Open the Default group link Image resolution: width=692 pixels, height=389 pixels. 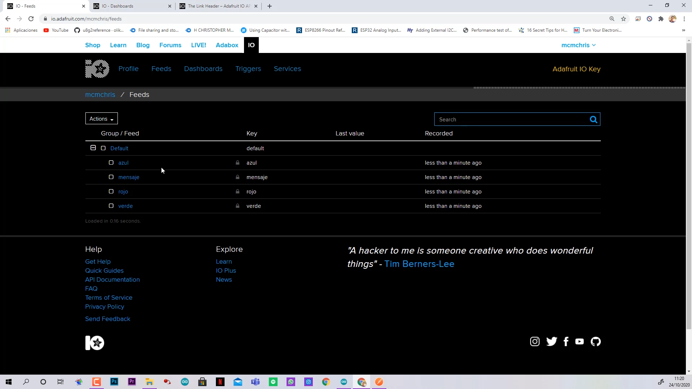pyautogui.click(x=119, y=148)
